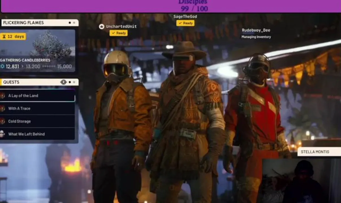Click the Cold Storage quest icon

(2, 121)
